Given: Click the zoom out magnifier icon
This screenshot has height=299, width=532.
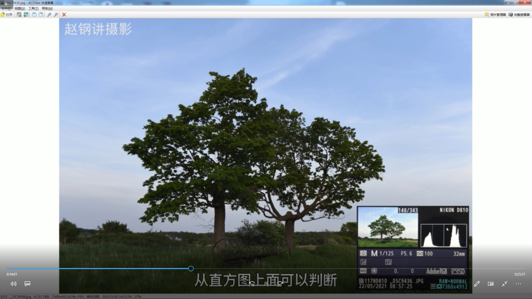Looking at the screenshot, I should tap(56, 15).
